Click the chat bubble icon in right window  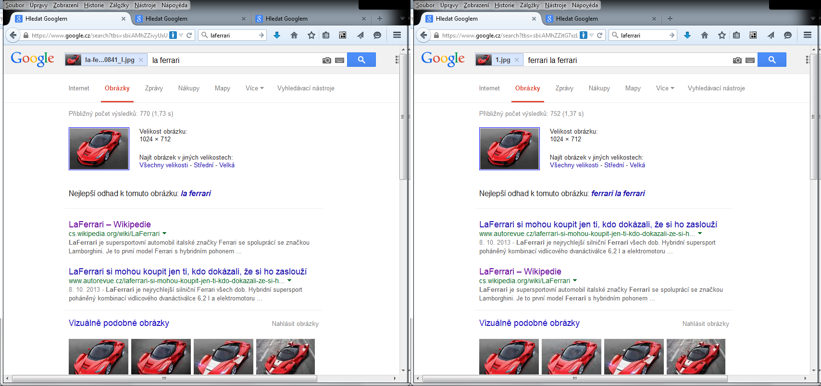(x=788, y=35)
